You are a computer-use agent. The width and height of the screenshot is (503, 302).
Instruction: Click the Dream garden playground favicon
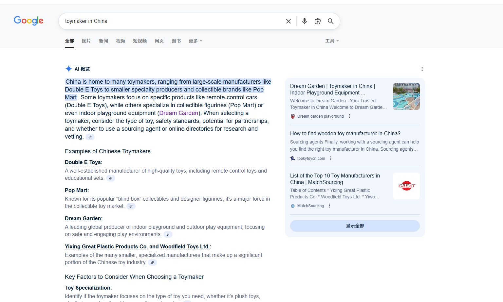pos(293,116)
